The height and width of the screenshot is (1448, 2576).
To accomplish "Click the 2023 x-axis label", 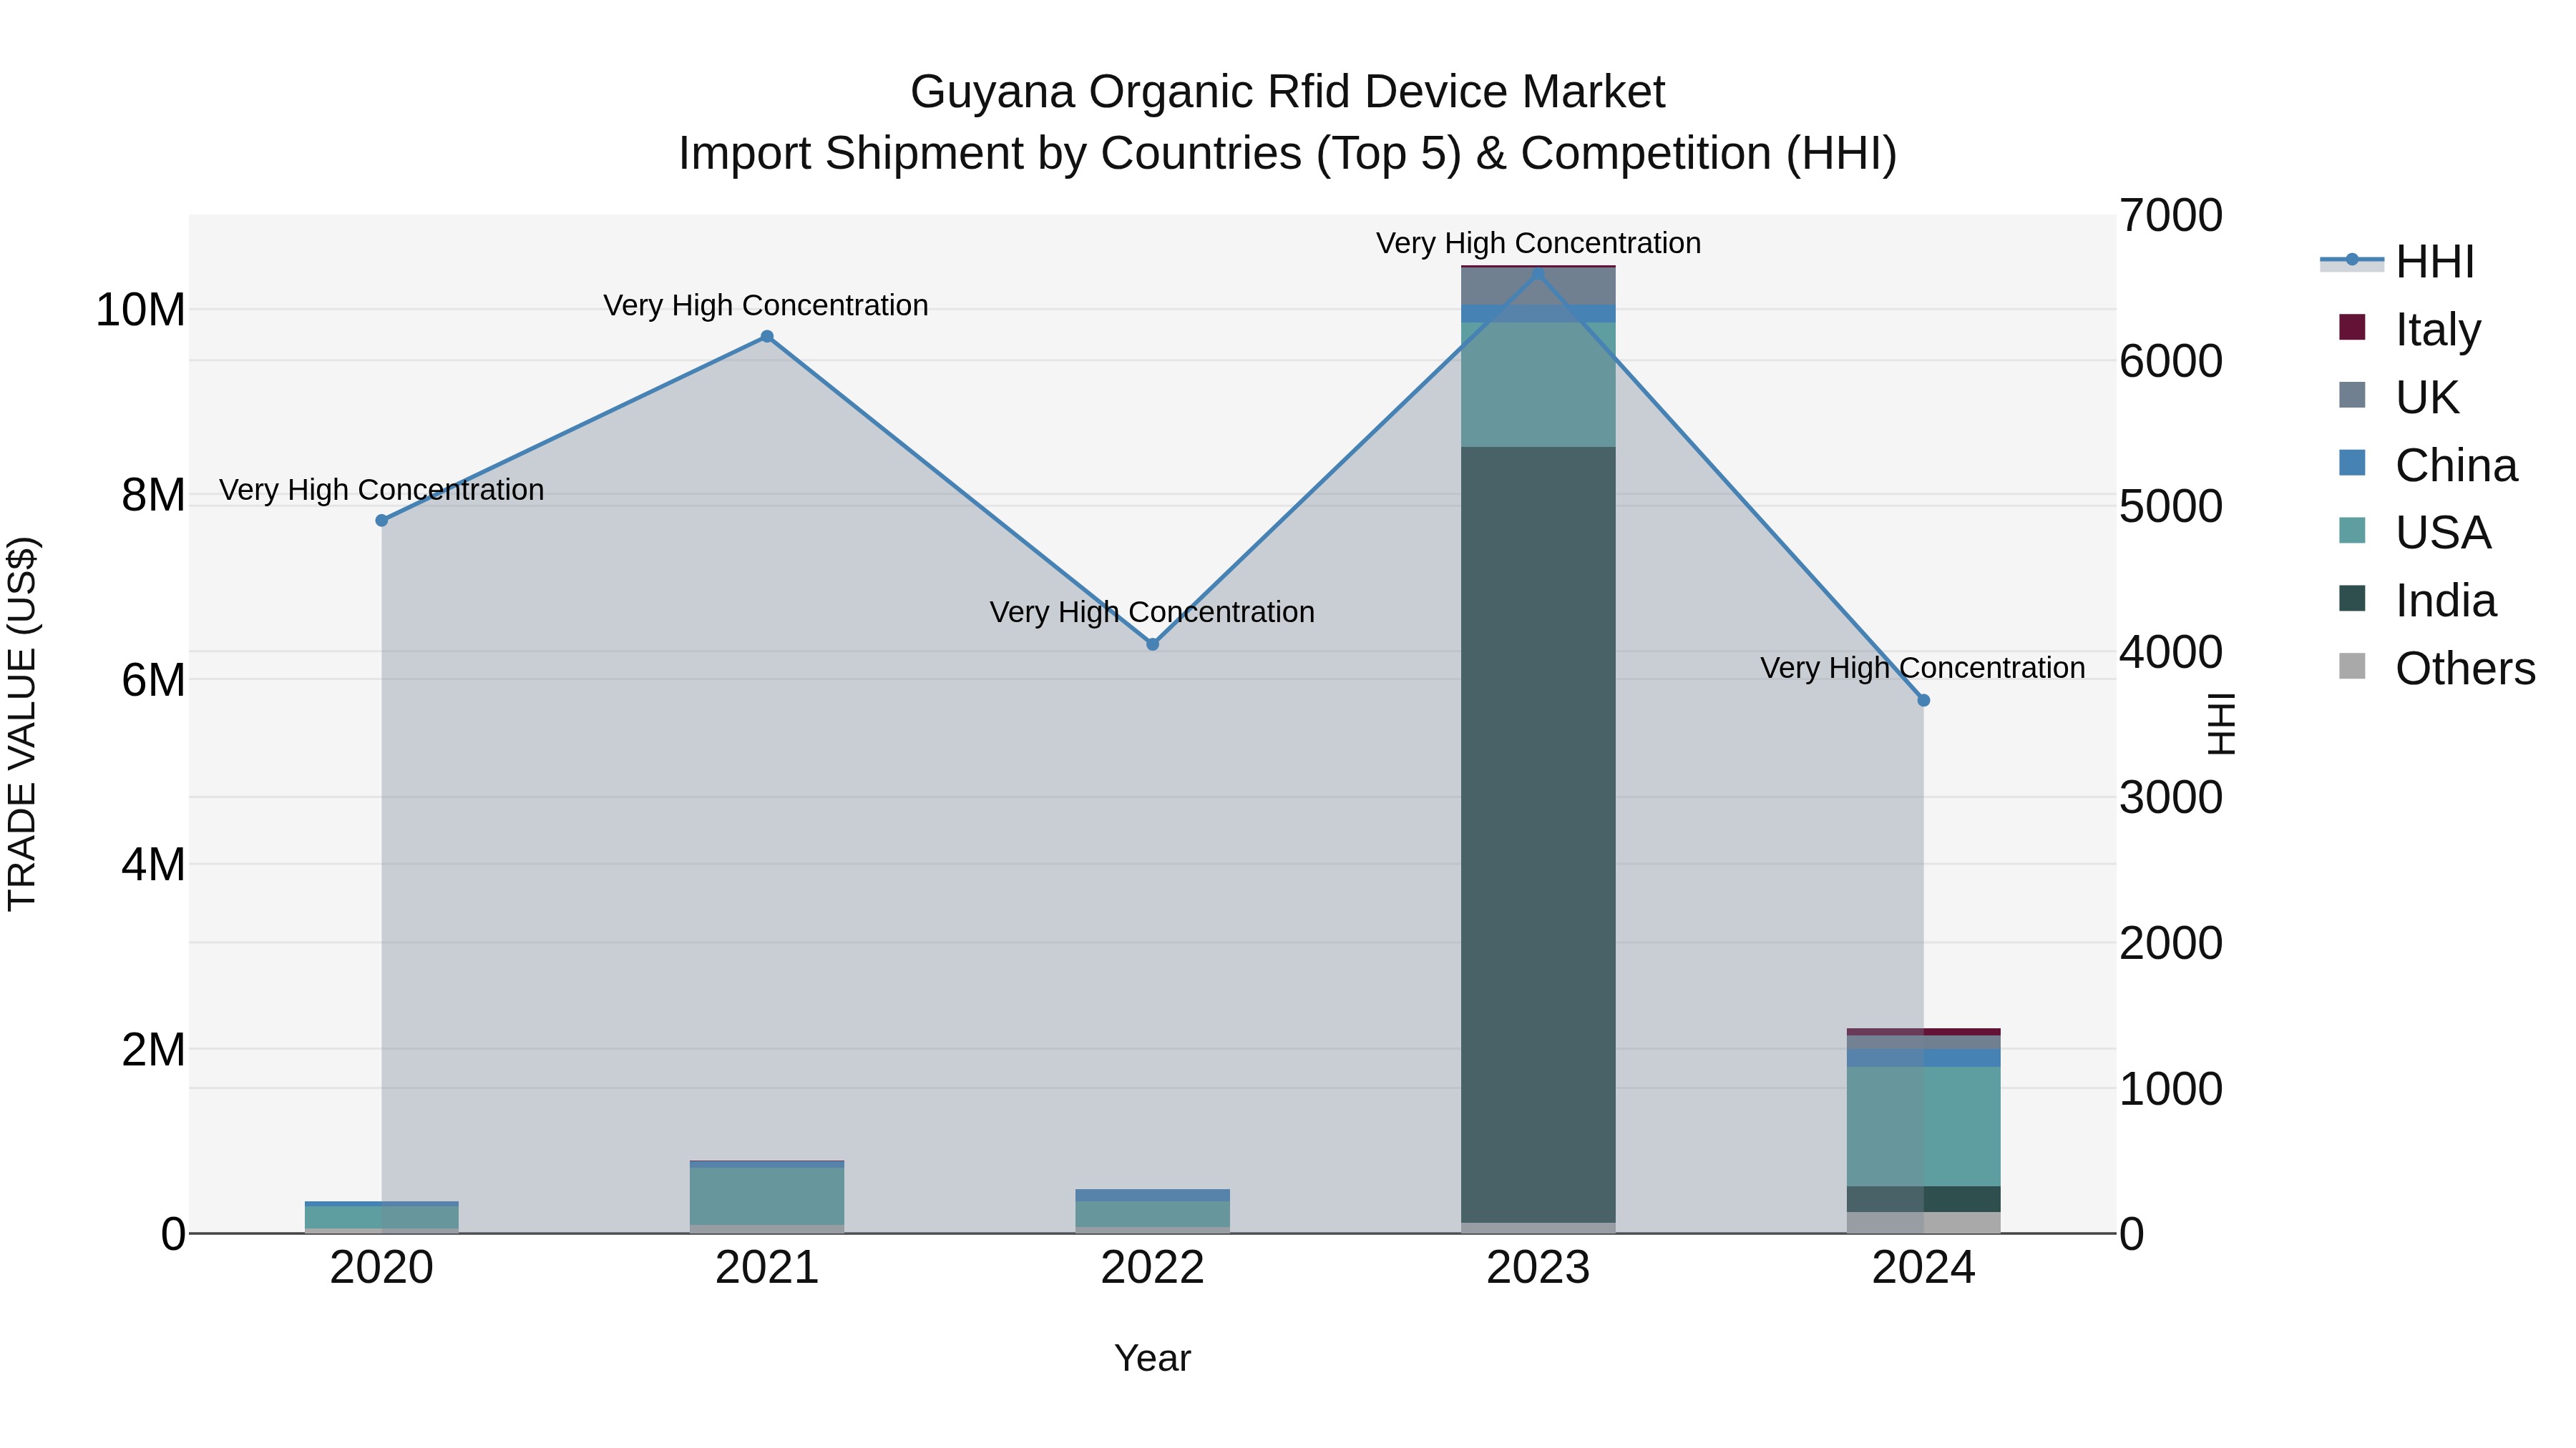I will click(1538, 1268).
